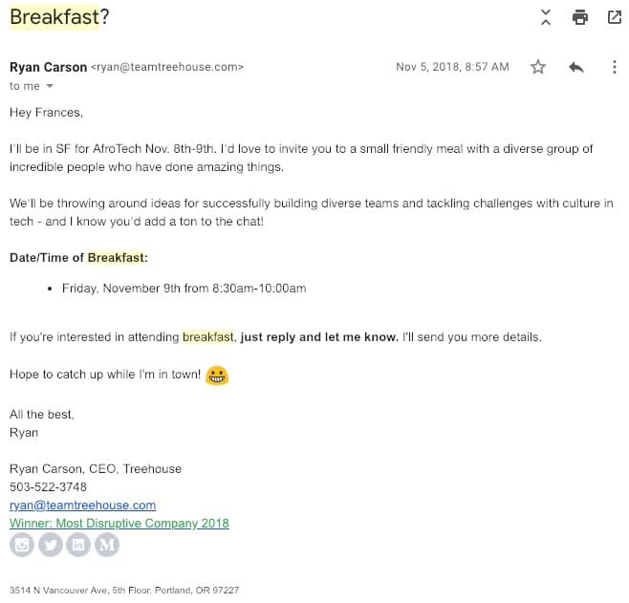Star this message from Ryan Carson
The height and width of the screenshot is (603, 629).
(x=538, y=67)
